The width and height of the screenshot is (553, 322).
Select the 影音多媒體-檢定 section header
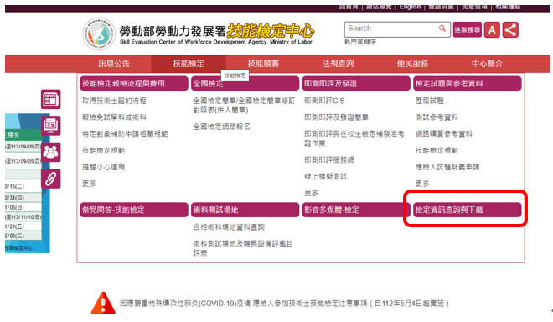(356, 210)
